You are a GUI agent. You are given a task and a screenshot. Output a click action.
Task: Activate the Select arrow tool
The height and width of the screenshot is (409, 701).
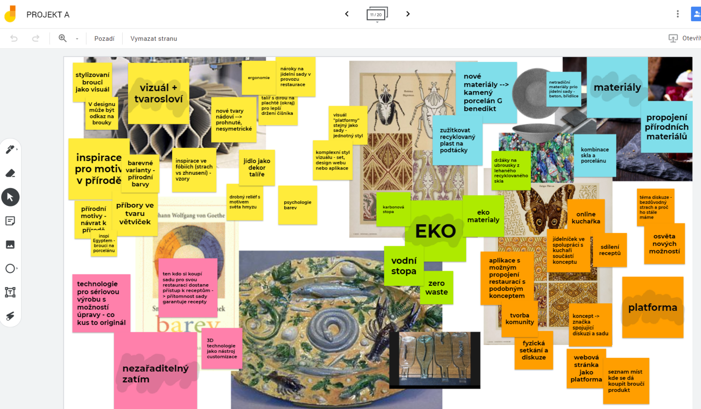click(10, 197)
